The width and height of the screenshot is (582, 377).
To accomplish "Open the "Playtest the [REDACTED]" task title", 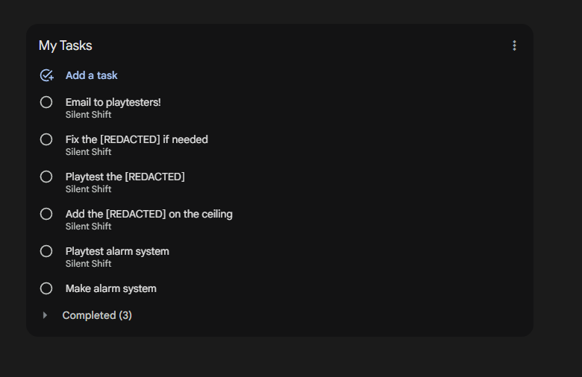I will pos(125,177).
